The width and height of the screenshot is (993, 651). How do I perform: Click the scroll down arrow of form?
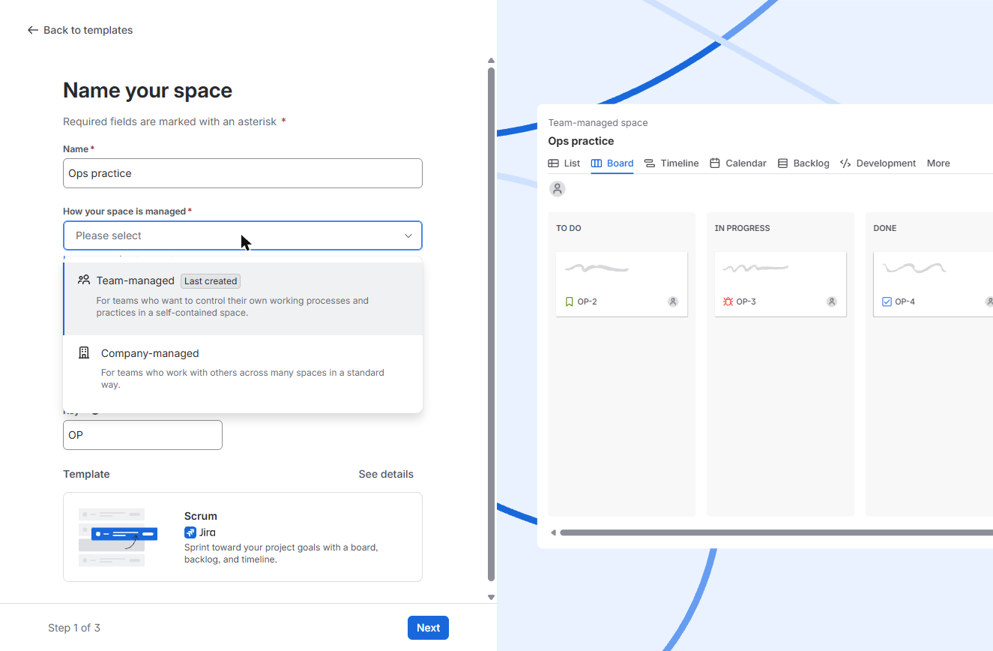(492, 598)
